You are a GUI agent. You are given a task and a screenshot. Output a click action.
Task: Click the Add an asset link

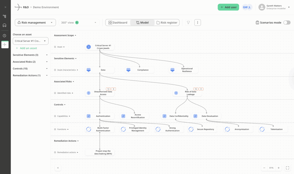[x=28, y=48]
